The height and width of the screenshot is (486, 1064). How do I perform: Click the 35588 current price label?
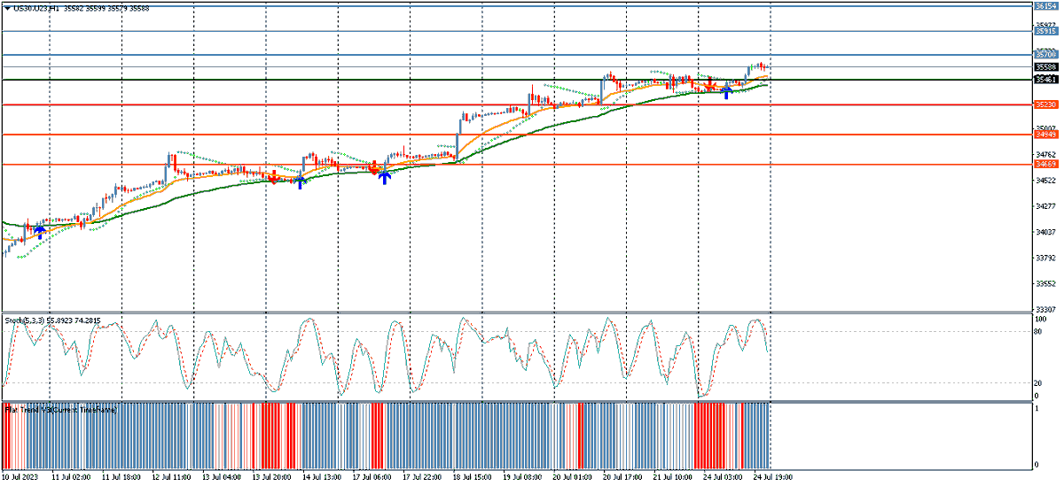click(x=1045, y=67)
